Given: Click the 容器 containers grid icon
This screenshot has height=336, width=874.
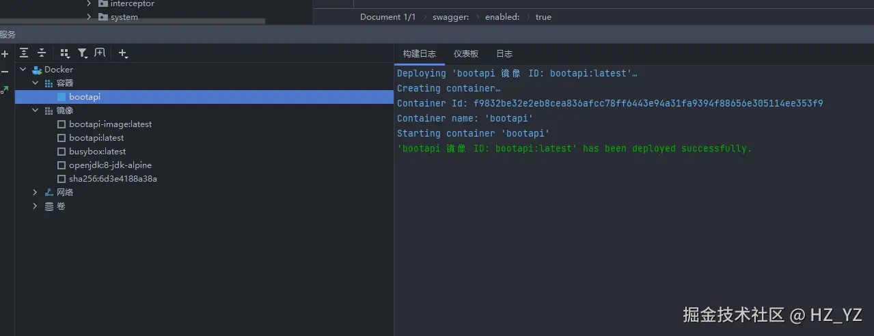Looking at the screenshot, I should tap(49, 83).
